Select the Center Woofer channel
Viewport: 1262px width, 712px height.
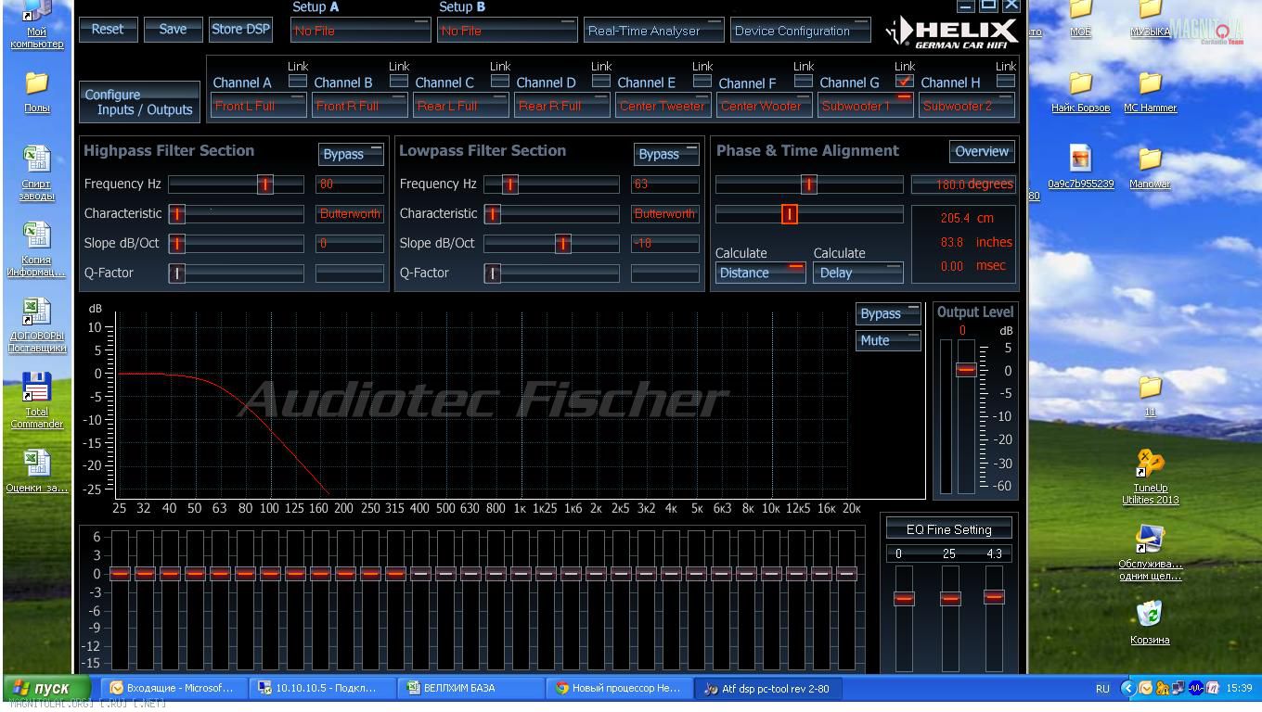coord(764,106)
